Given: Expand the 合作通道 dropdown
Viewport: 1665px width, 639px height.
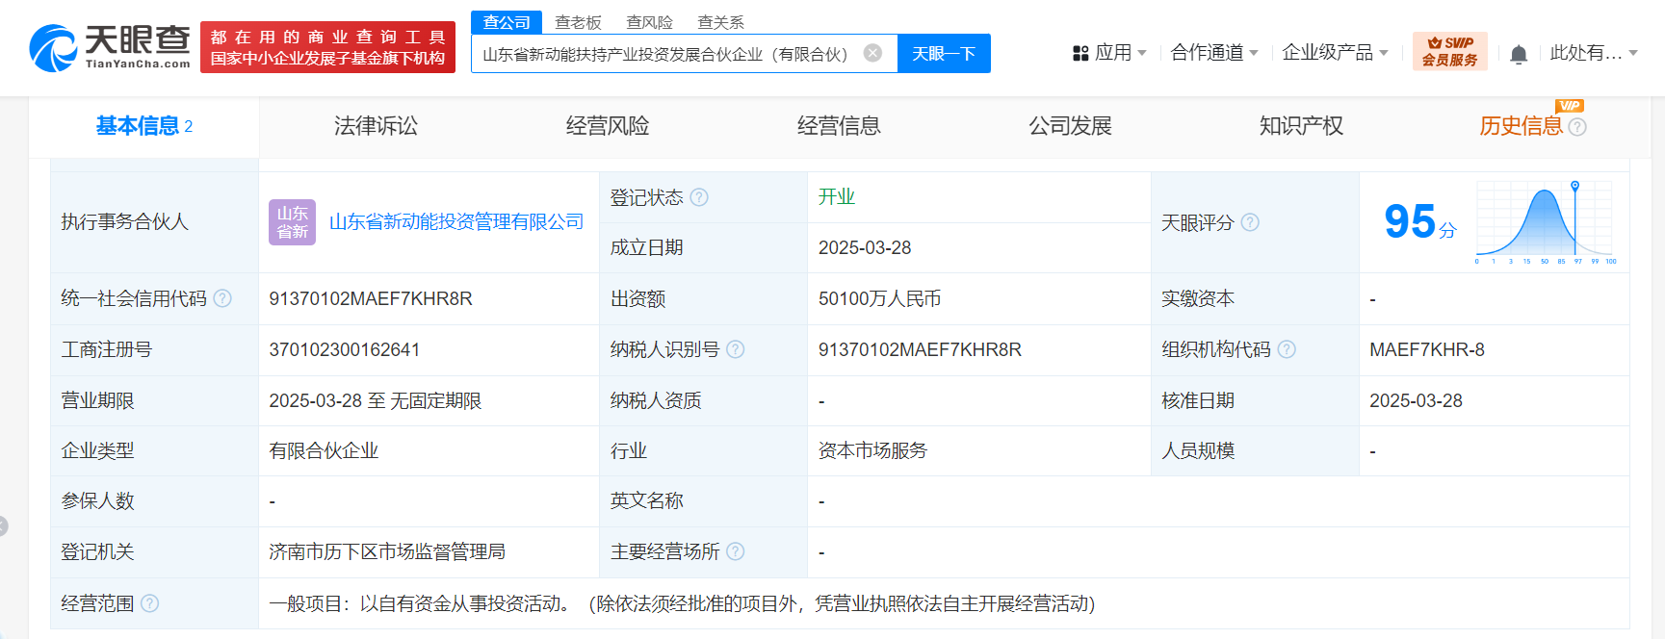Looking at the screenshot, I should tap(1213, 53).
